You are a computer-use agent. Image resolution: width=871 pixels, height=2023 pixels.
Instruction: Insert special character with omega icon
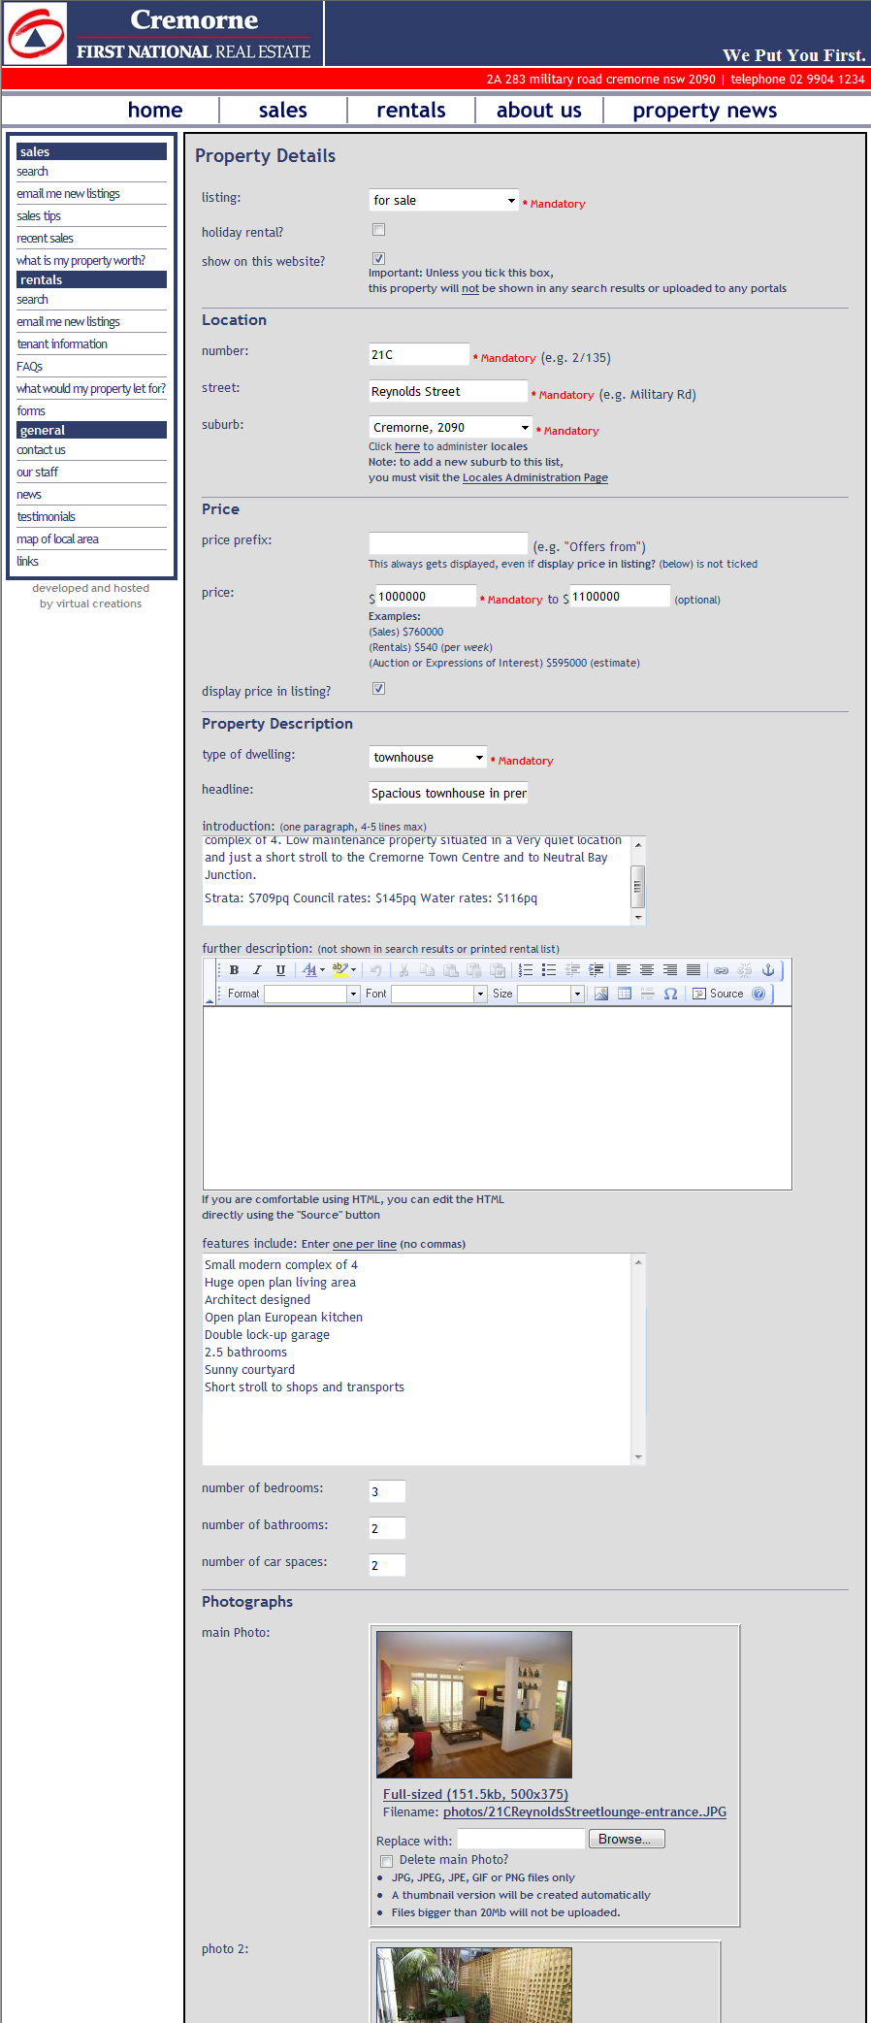pyautogui.click(x=671, y=994)
